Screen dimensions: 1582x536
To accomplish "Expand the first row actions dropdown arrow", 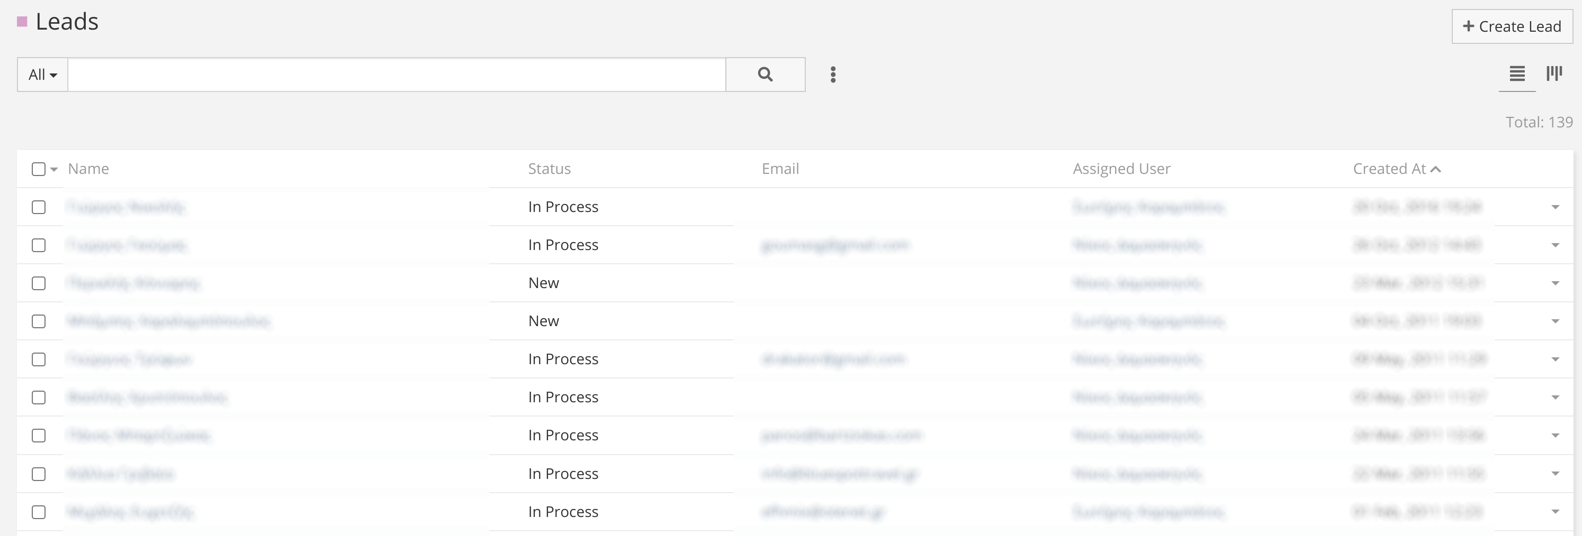I will tap(1555, 207).
